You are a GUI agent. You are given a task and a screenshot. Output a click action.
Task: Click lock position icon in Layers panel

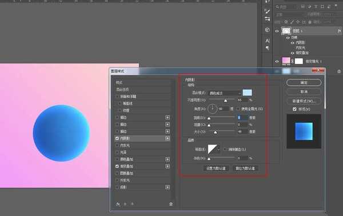point(298,22)
